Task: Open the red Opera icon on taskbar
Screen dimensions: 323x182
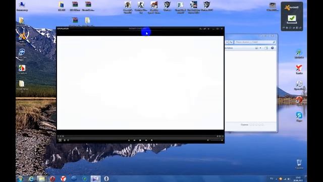Action: pos(52,178)
